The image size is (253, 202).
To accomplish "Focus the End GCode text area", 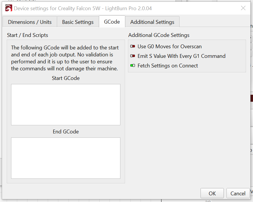I will (66, 158).
